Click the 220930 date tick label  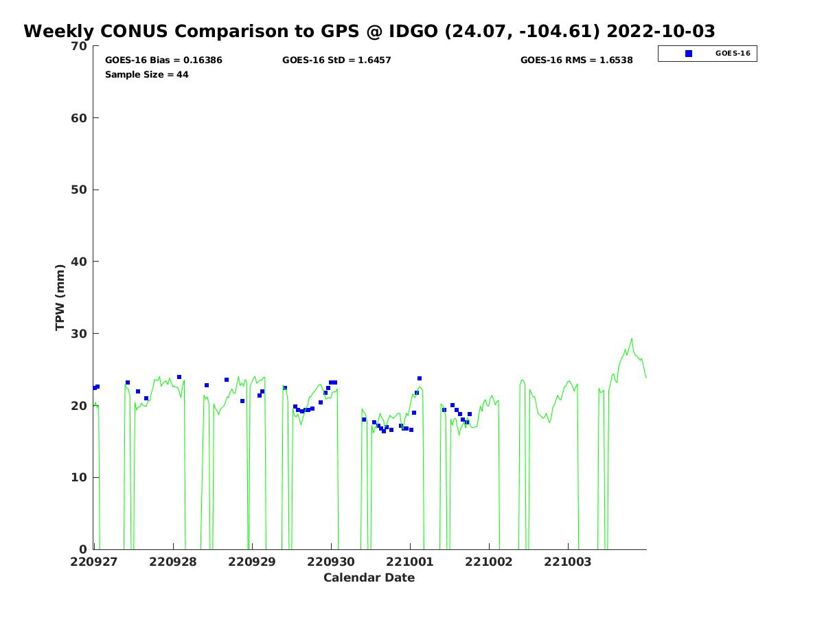[331, 561]
